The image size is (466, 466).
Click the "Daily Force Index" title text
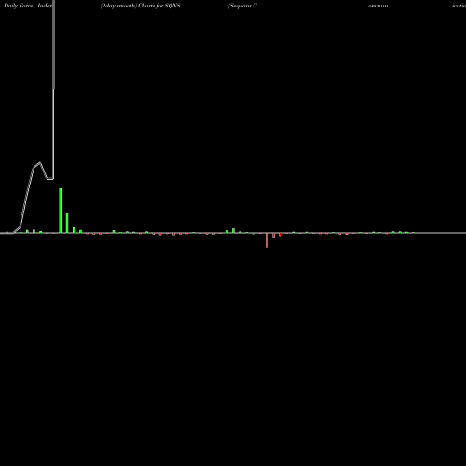coord(28,6)
